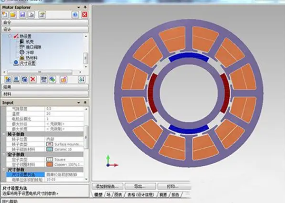Collapse the 定子参数 property group
Image resolution: width=285 pixels, height=203 pixels.
2,154
